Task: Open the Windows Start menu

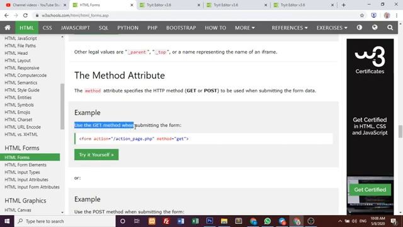Action: (x=7, y=221)
